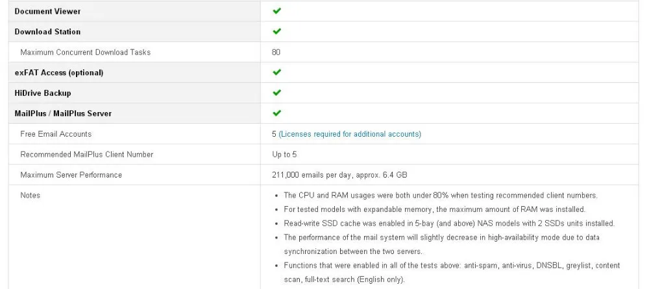Click the green checkmark for HiDrive Backup
649x289 pixels.
coord(277,93)
